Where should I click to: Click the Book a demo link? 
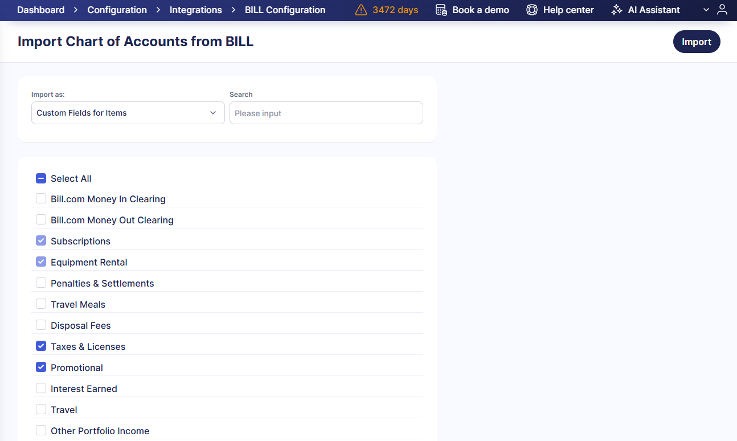click(480, 10)
